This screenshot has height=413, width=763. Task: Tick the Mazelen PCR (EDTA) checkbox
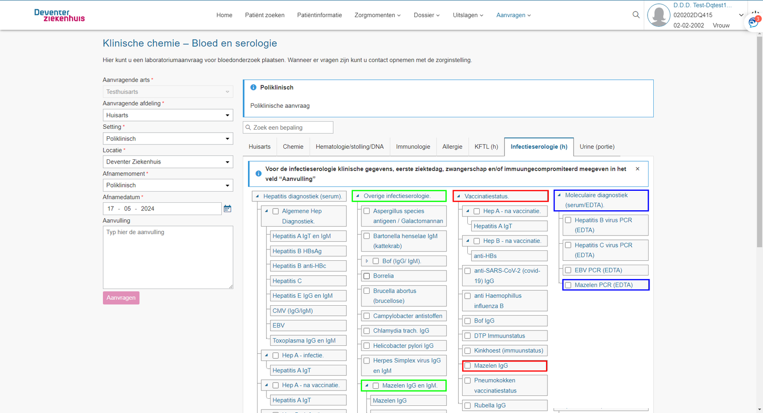click(x=568, y=285)
